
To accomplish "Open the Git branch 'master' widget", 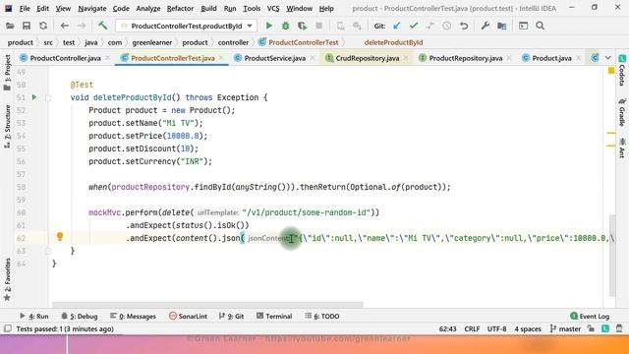I will click(x=566, y=328).
